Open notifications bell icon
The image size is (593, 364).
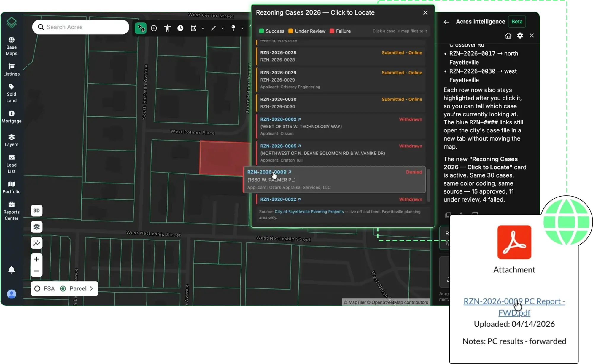(x=12, y=270)
